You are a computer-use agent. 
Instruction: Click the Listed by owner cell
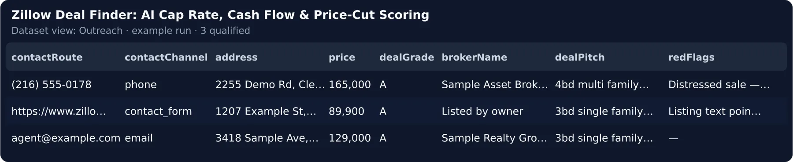click(482, 112)
